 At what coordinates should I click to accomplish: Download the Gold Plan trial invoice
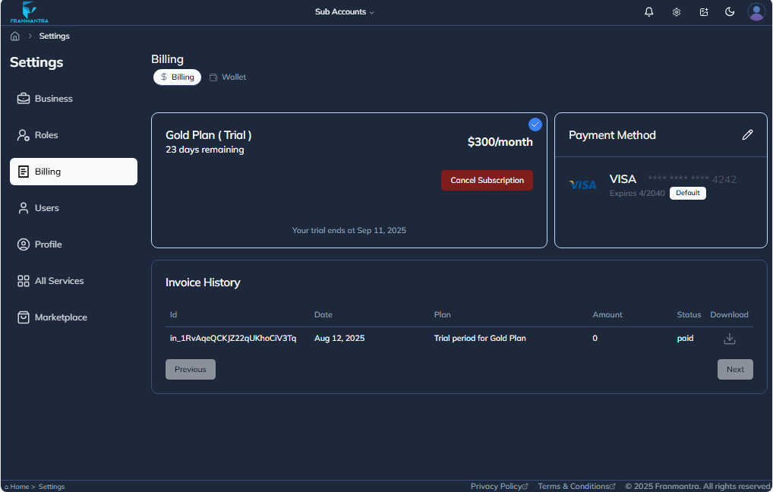click(729, 338)
